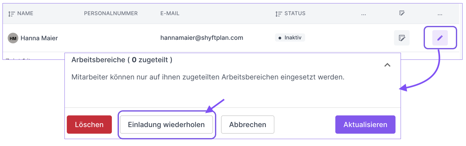The width and height of the screenshot is (466, 146).
Task: Sort by the NAME column header
Action: tap(25, 13)
